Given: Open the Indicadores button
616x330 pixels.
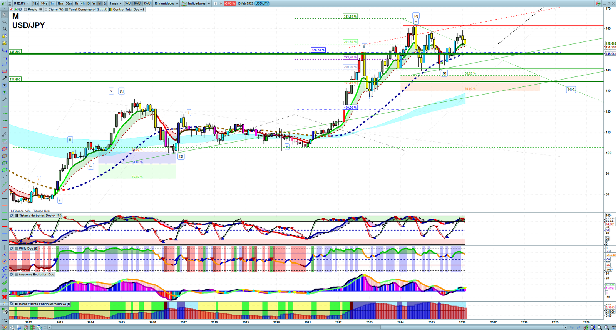Looking at the screenshot, I should click(x=194, y=3).
